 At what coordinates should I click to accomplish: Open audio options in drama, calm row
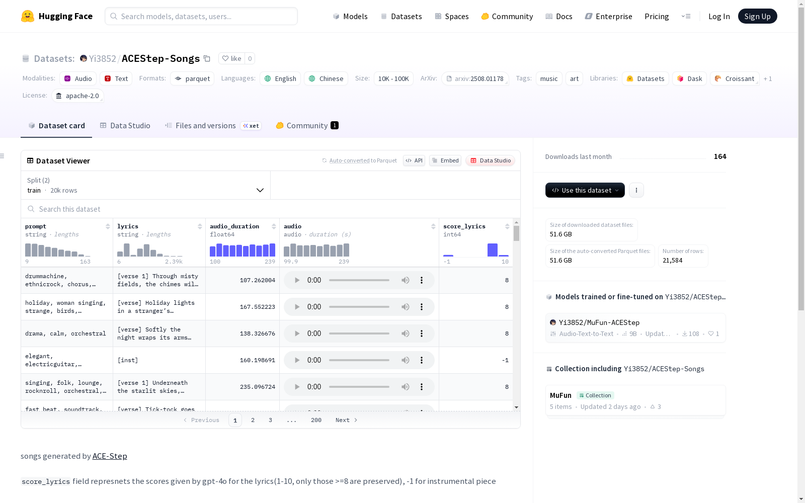click(422, 333)
